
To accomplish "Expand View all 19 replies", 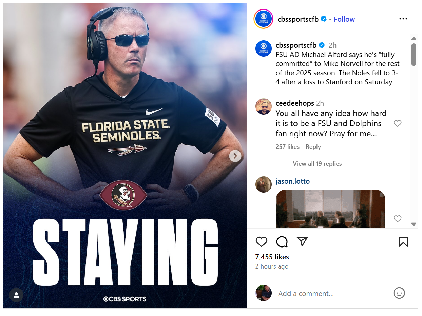I will point(317,164).
